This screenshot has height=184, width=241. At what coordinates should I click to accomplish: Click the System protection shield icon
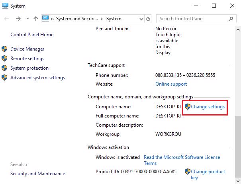click(x=4, y=68)
